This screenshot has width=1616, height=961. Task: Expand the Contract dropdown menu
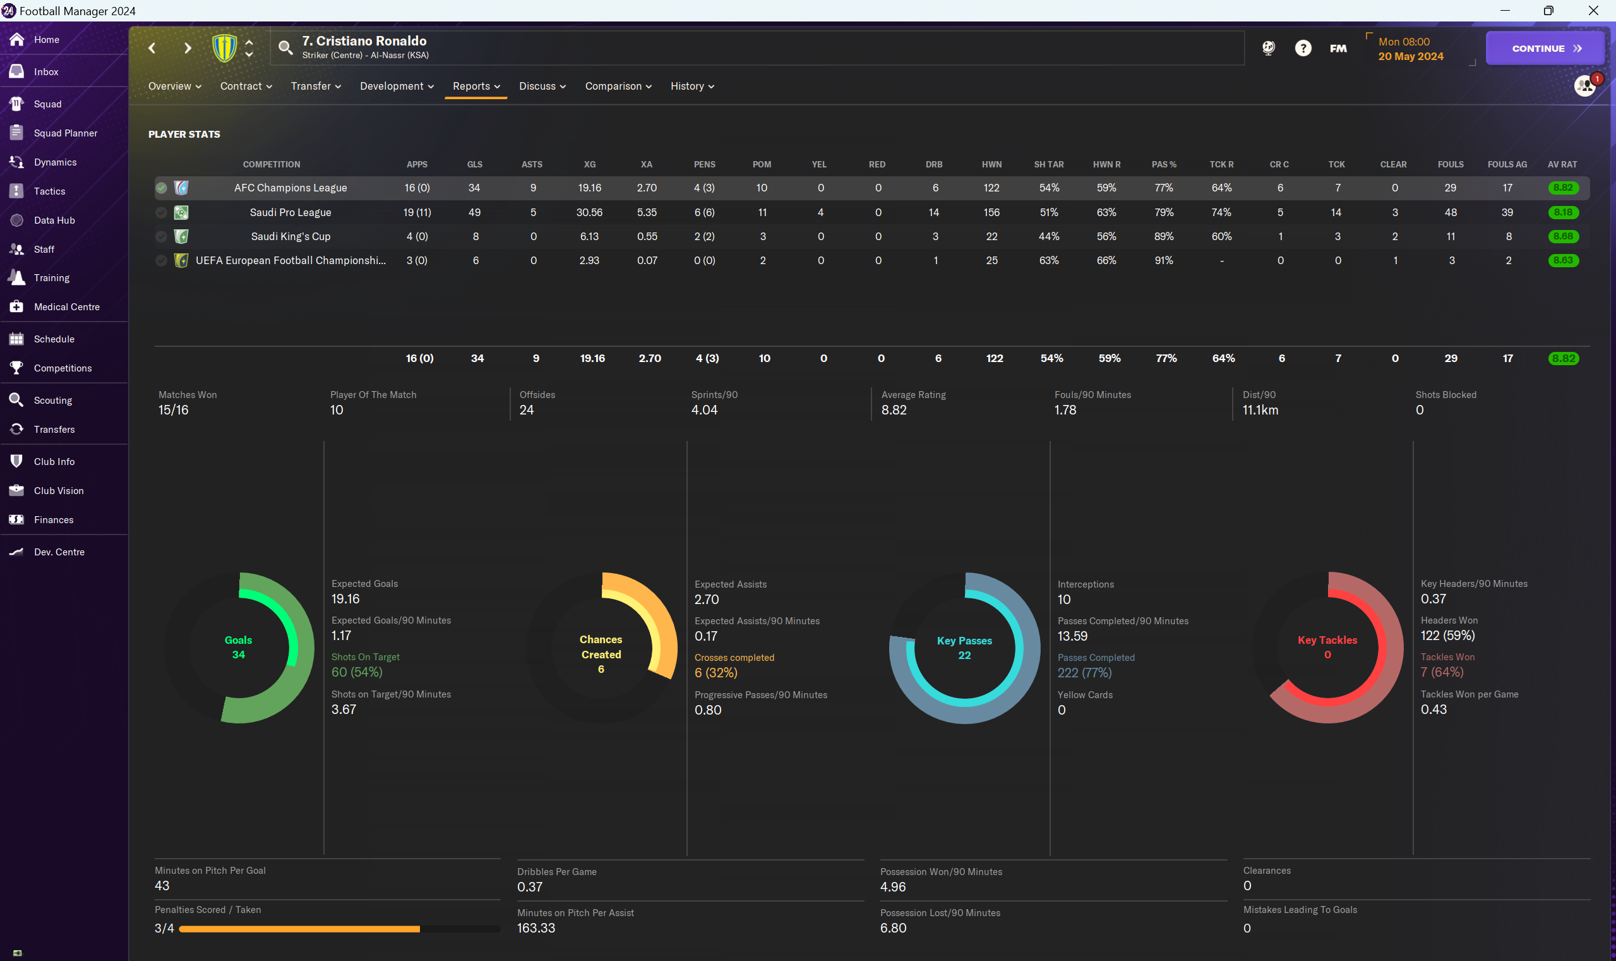click(x=246, y=86)
